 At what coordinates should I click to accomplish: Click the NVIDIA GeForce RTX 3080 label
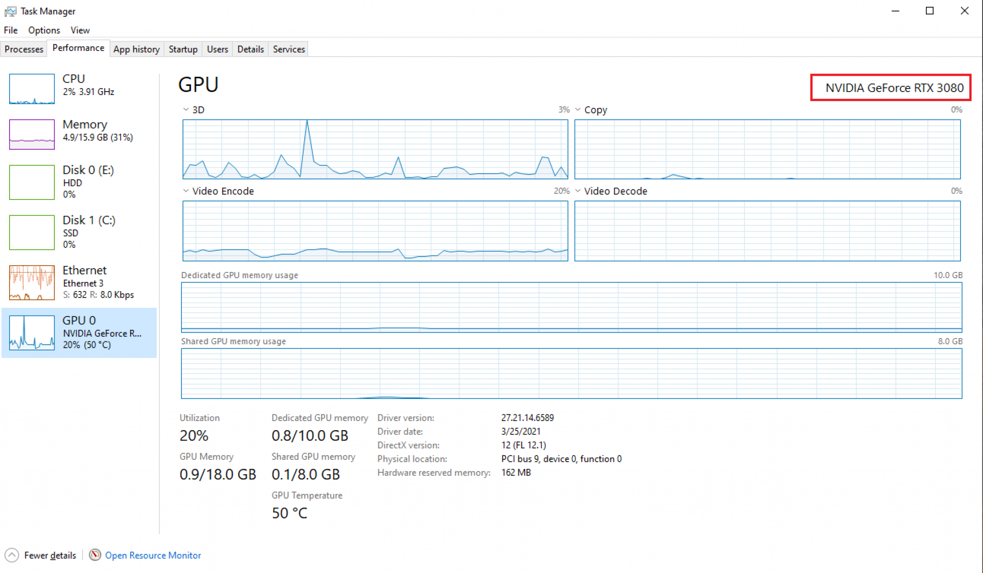click(x=894, y=88)
